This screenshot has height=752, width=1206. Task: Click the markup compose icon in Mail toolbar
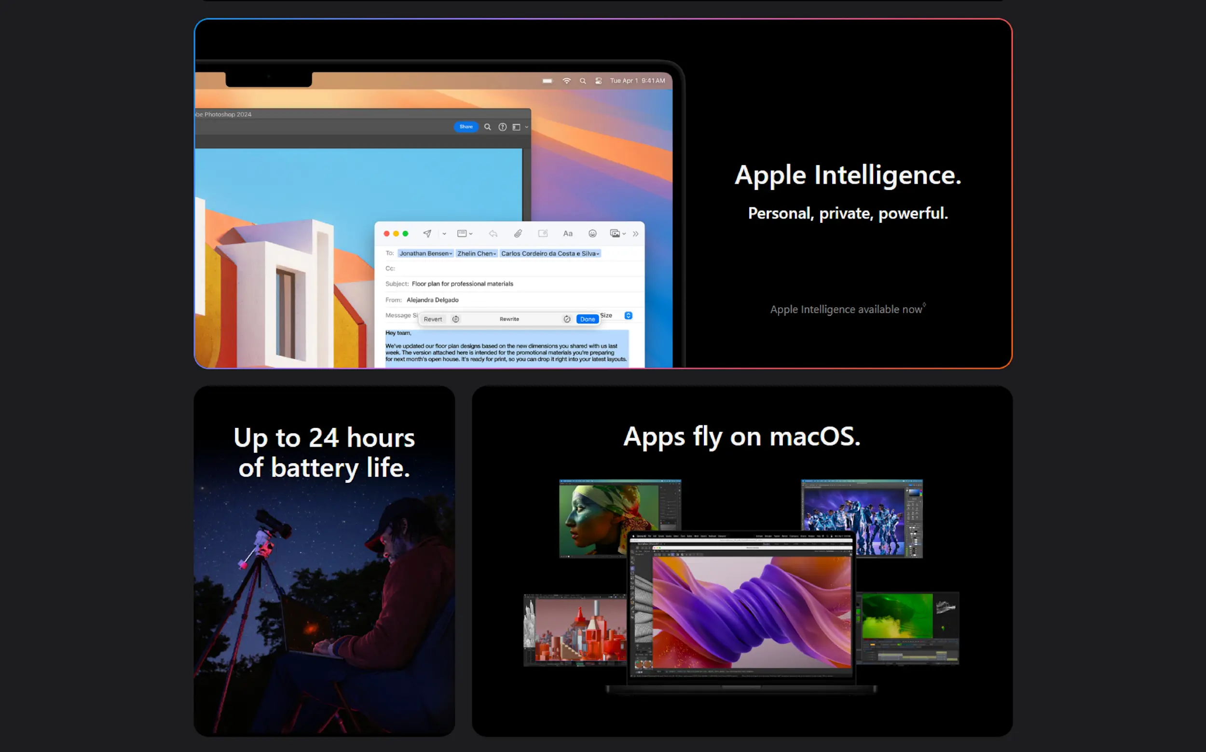click(x=543, y=234)
